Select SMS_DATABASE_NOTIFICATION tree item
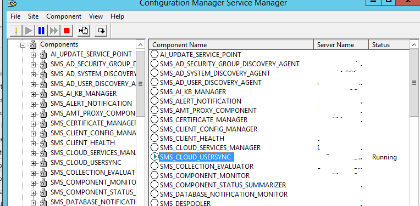 pos(93,202)
